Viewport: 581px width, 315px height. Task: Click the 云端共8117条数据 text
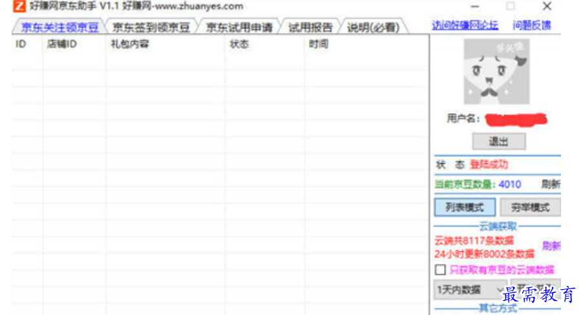(x=474, y=241)
